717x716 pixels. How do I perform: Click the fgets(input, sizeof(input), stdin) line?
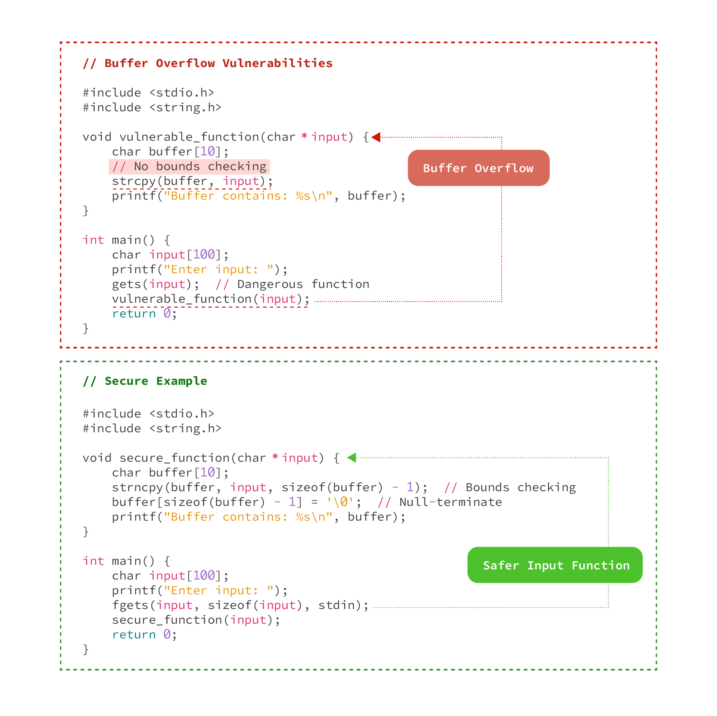click(240, 605)
